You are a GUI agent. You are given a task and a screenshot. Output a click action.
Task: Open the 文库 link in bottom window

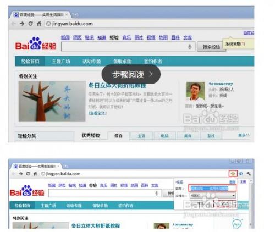(x=155, y=185)
